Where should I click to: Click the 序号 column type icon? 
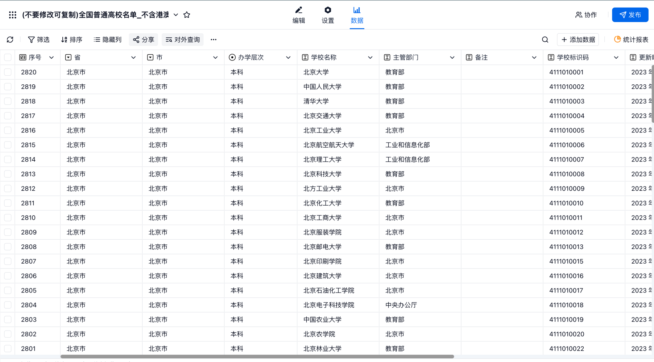coord(23,57)
